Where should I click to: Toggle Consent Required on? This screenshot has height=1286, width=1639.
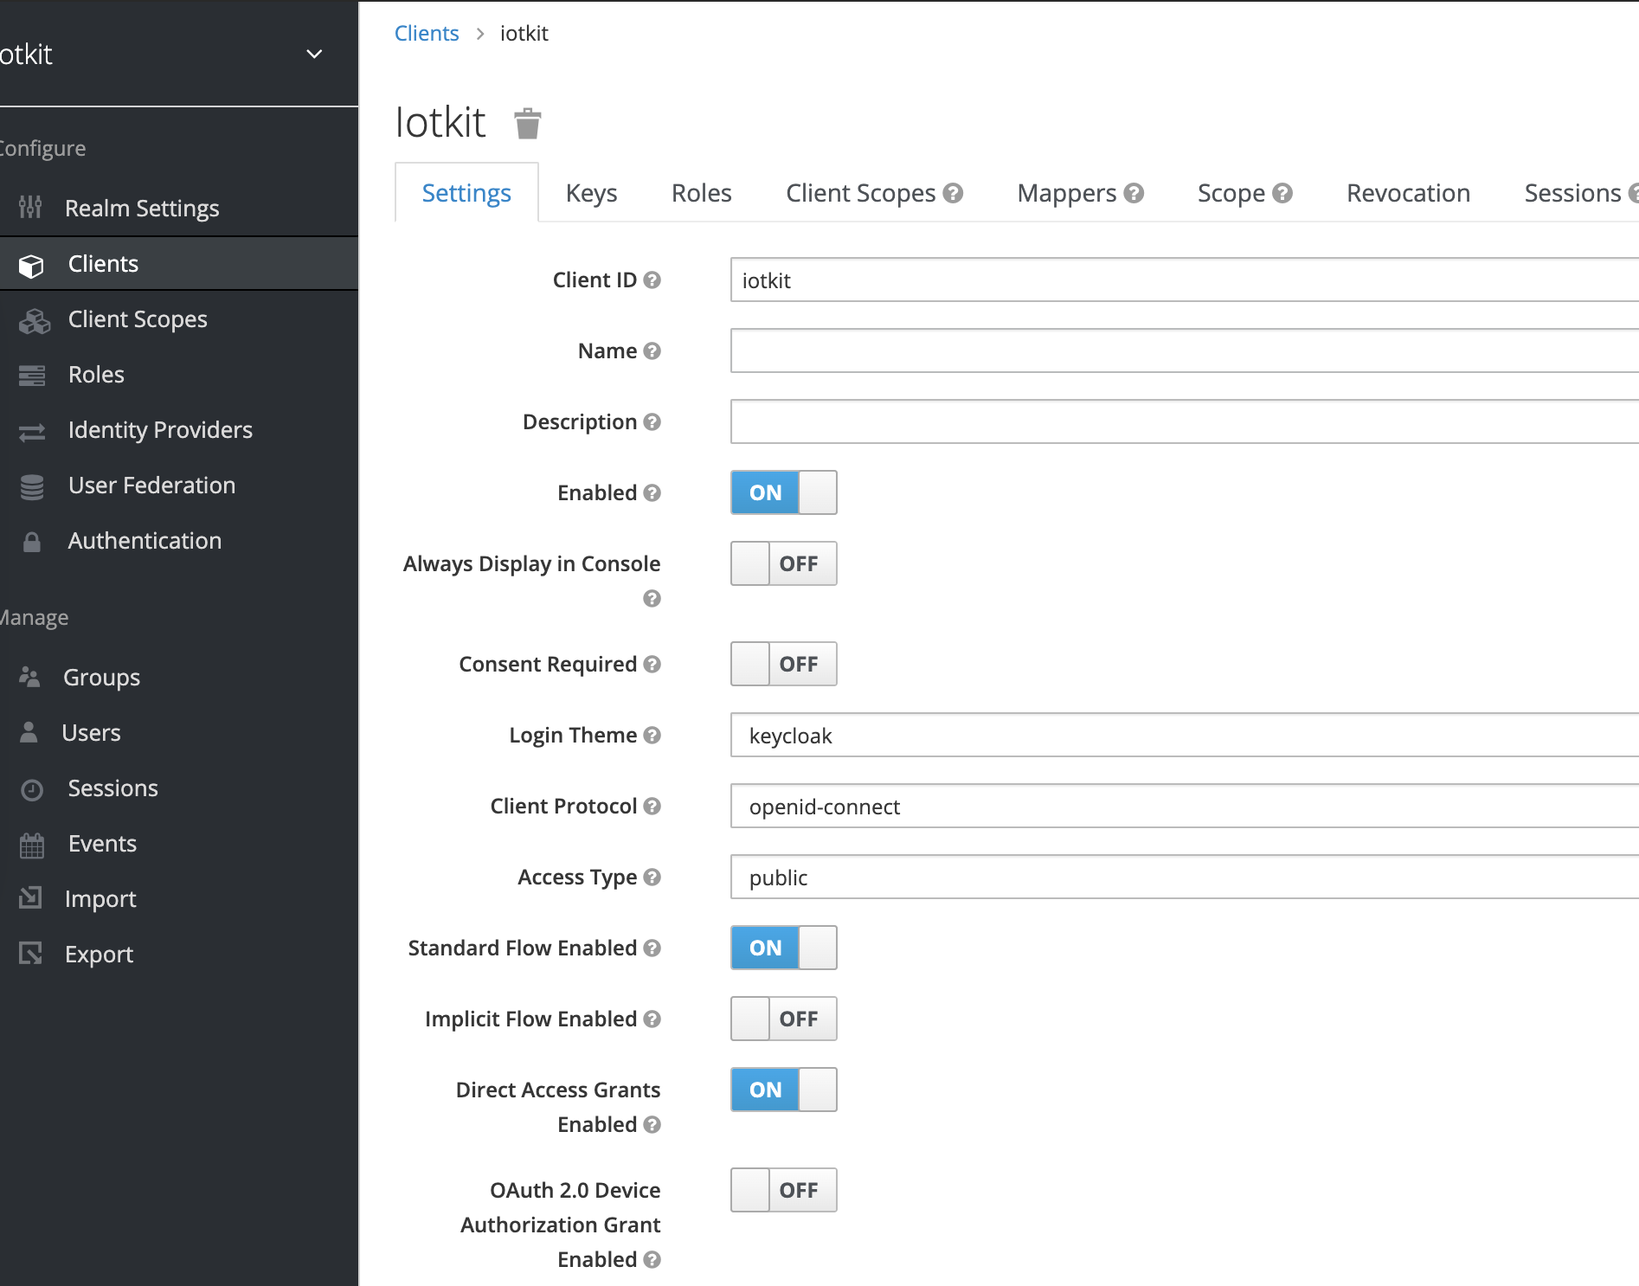tap(784, 664)
